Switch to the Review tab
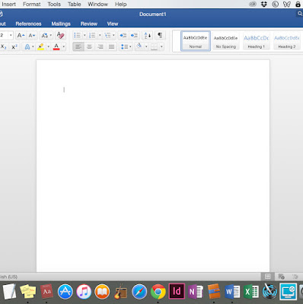The image size is (303, 304). pyautogui.click(x=89, y=24)
